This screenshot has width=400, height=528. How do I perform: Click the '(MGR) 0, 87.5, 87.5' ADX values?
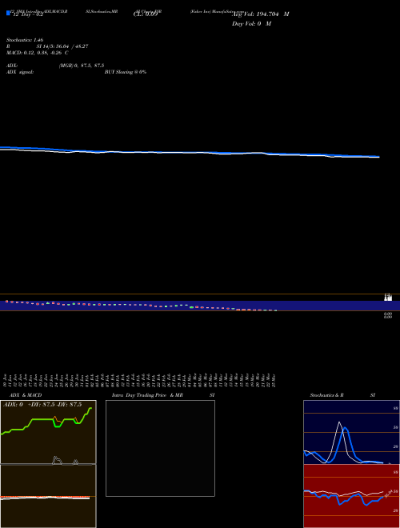[x=82, y=66]
